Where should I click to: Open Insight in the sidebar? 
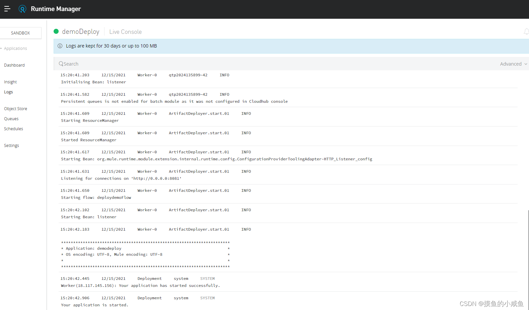tap(10, 82)
